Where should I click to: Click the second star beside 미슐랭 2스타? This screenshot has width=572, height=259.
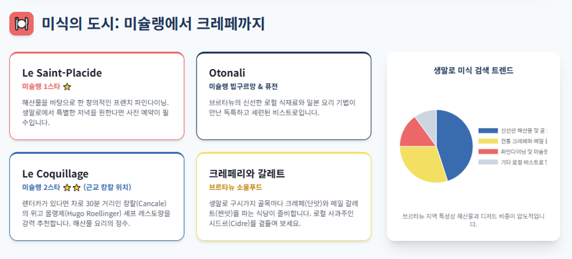point(76,188)
